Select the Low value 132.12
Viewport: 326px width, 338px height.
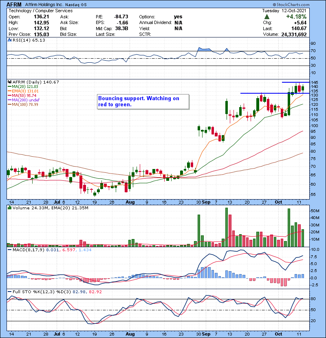pyautogui.click(x=42, y=29)
